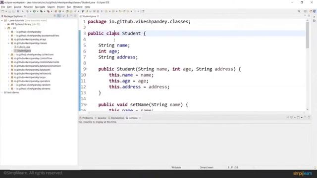317x178 pixels.
Task: Minimize the Console panel
Action: 305,117
